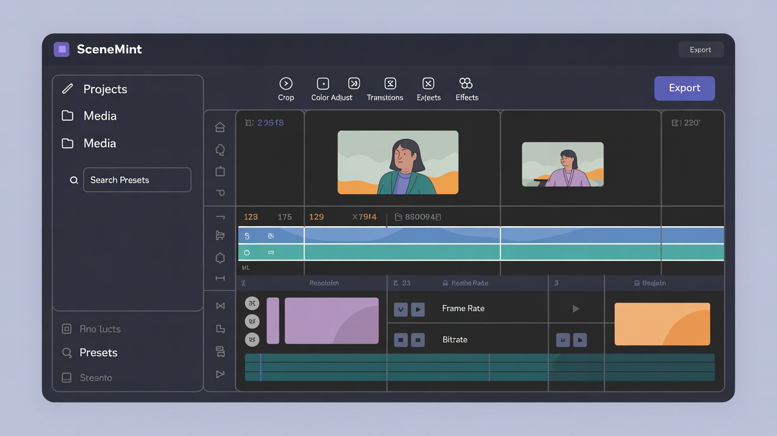
Task: Click the file icon beside 8S0094 value
Action: click(x=398, y=217)
